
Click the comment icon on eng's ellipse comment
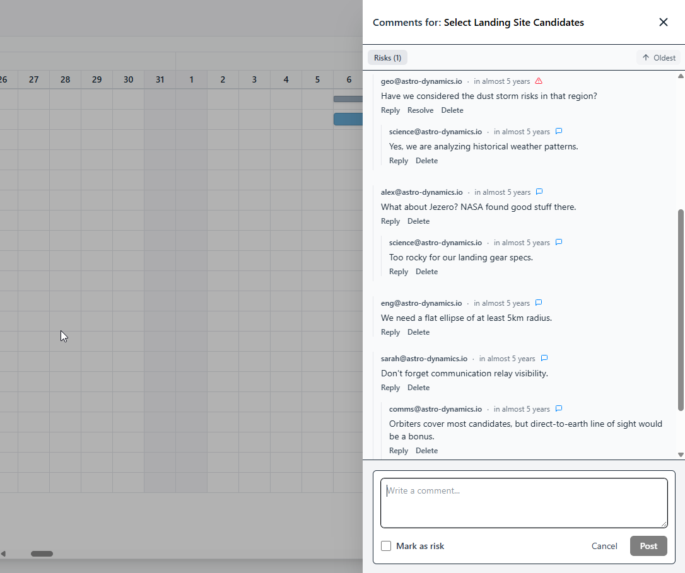538,303
